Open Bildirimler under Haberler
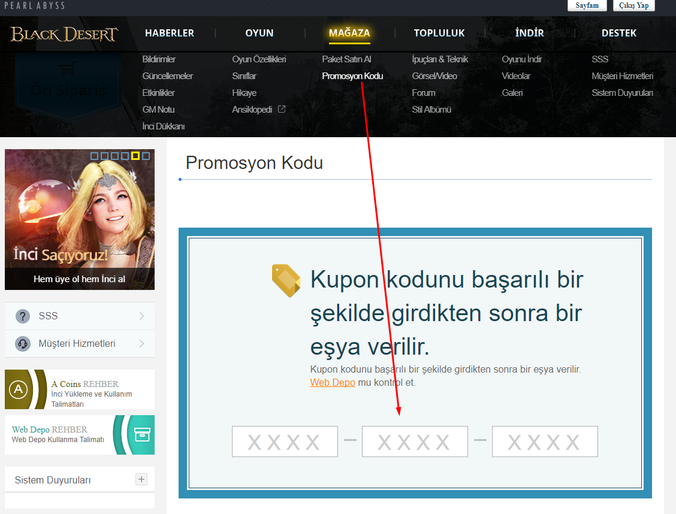This screenshot has width=676, height=514. click(x=159, y=59)
